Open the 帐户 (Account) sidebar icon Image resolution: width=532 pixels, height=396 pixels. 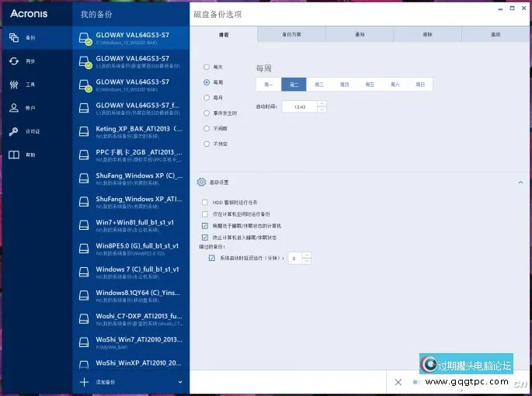tap(13, 108)
